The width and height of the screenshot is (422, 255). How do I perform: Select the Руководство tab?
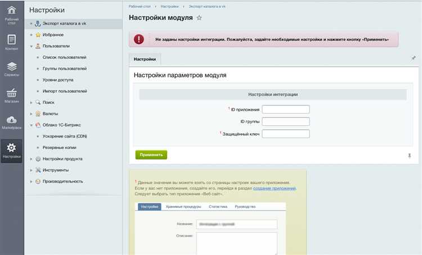[x=245, y=207]
